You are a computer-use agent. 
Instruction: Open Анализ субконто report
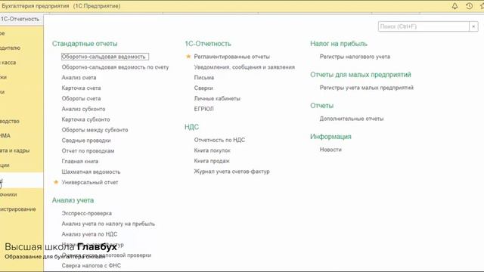(83, 109)
